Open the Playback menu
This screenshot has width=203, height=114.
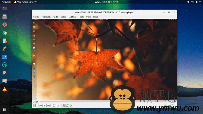point(46,17)
